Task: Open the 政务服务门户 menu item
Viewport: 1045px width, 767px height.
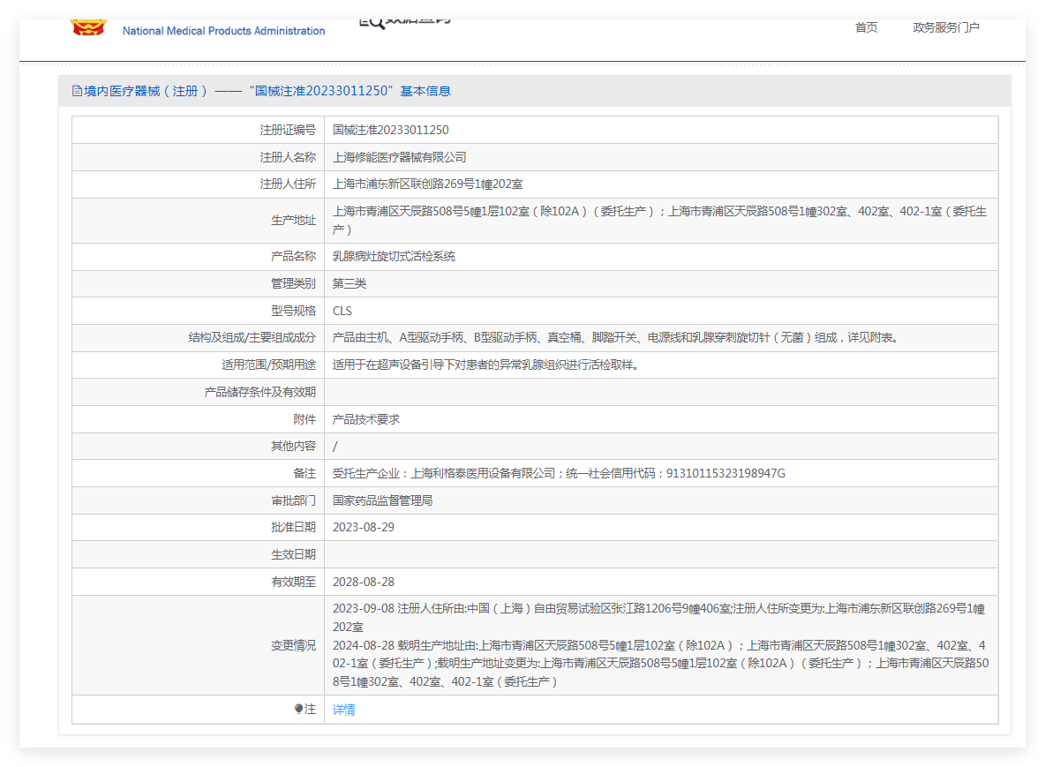Action: pyautogui.click(x=945, y=27)
